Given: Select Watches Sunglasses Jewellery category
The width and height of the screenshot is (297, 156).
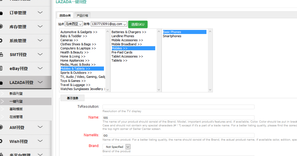Looking at the screenshot, I should tap(83, 89).
